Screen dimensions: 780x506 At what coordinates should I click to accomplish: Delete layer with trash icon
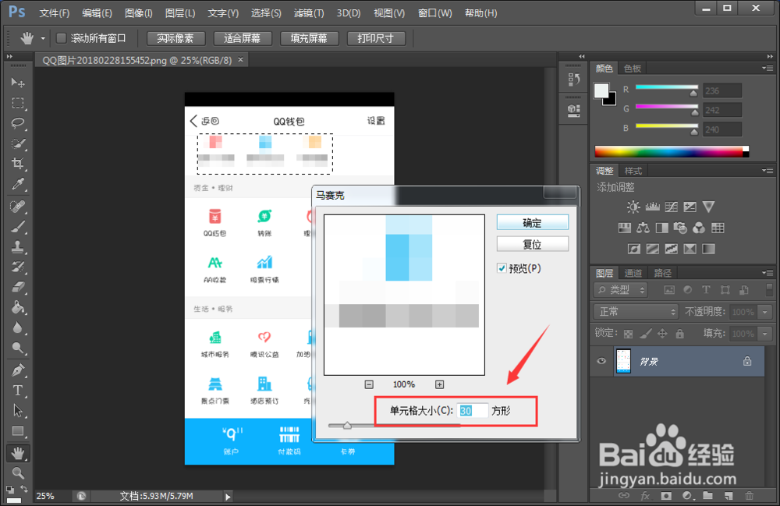[749, 496]
